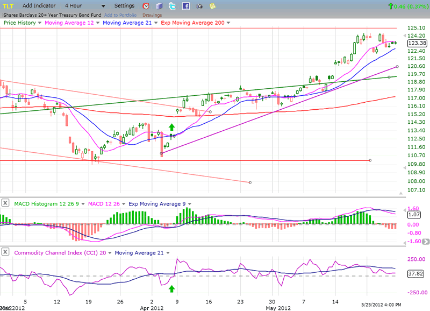Image resolution: width=430 pixels, height=311 pixels.
Task: Open the Add Indicator menu
Action: [x=40, y=6]
